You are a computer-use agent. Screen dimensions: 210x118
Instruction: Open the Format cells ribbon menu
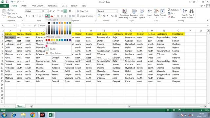point(163,13)
